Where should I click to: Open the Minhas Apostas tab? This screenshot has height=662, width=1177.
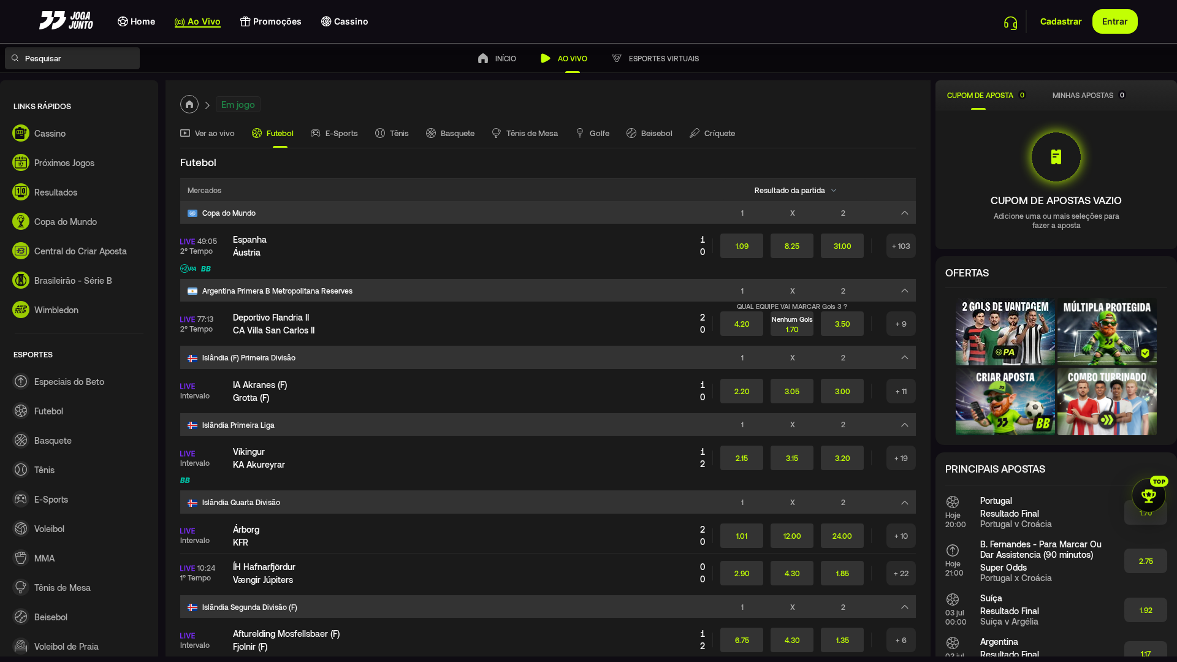(x=1089, y=95)
